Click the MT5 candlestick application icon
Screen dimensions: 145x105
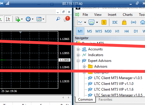tap(77, 15)
